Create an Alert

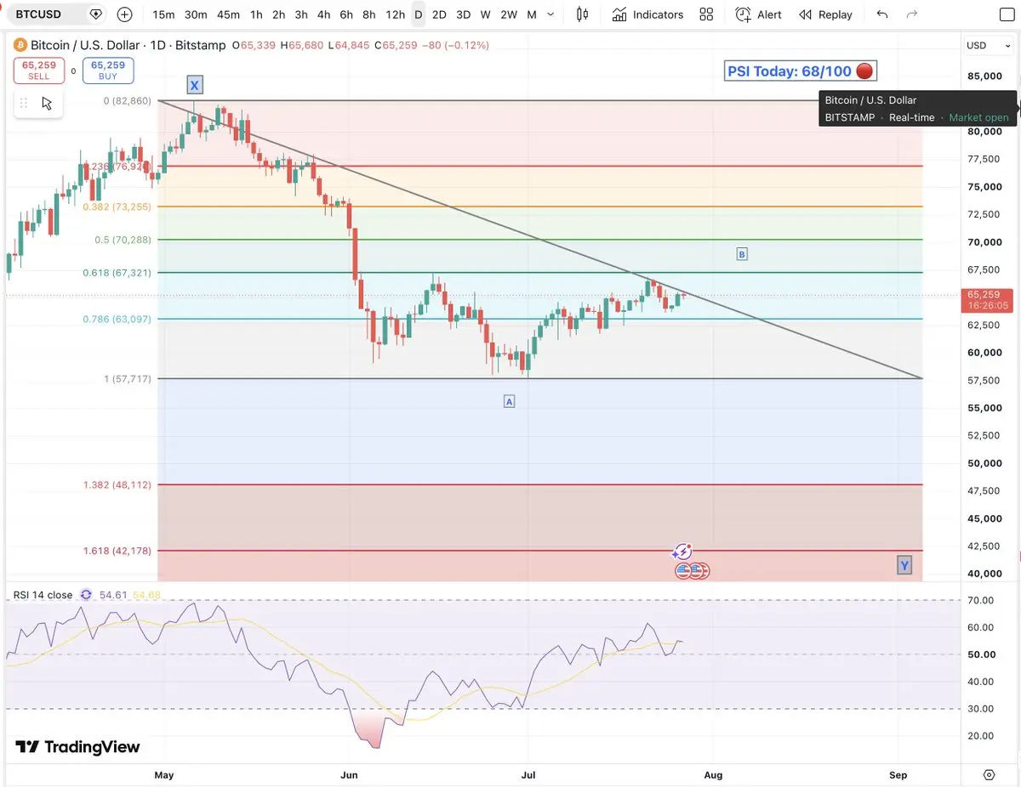(759, 14)
